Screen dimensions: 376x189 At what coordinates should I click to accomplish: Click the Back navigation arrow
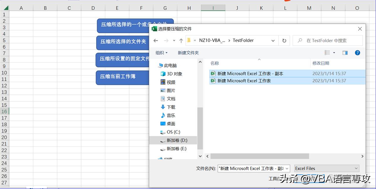(156, 40)
